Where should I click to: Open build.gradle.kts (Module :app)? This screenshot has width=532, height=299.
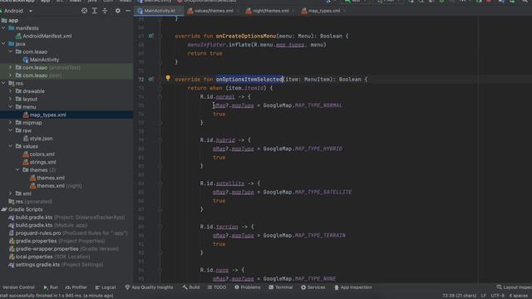click(x=34, y=225)
